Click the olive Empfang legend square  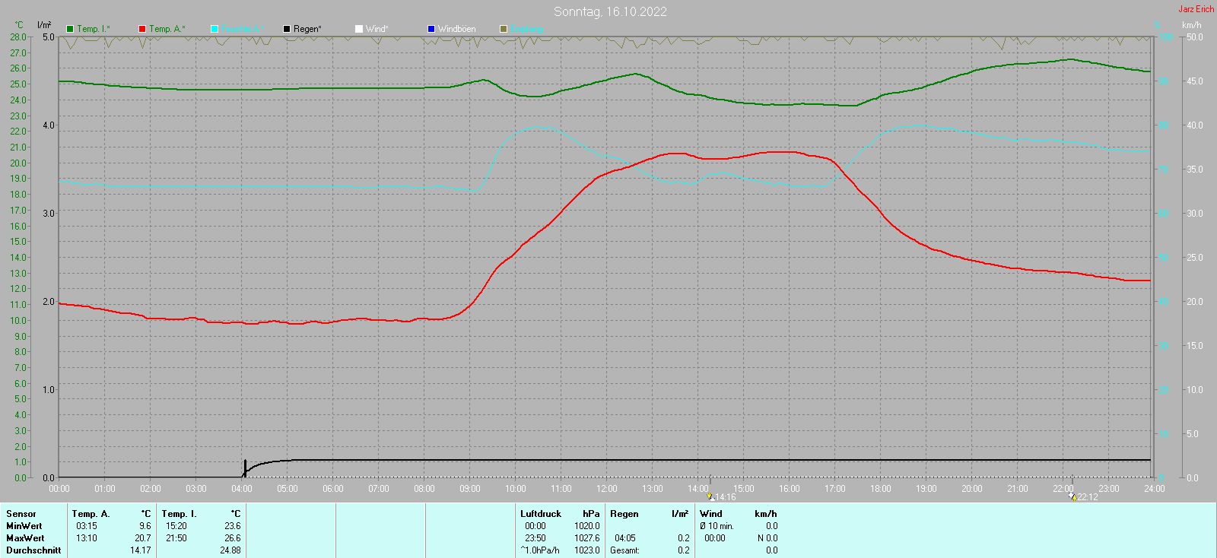pyautogui.click(x=504, y=29)
